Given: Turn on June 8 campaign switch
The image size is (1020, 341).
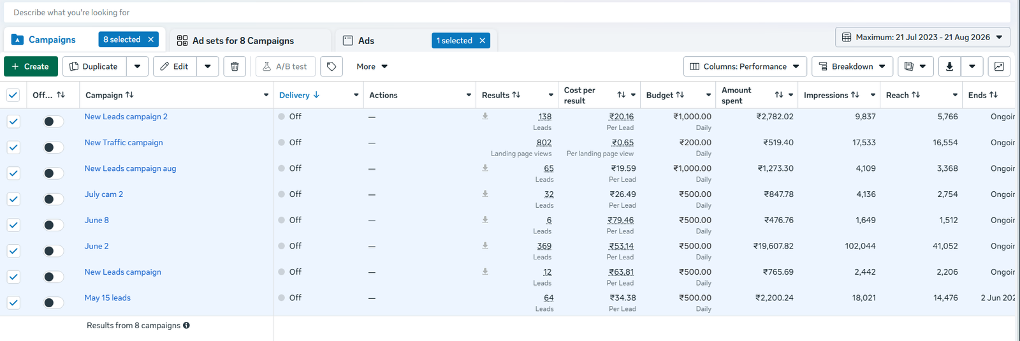Looking at the screenshot, I should click(54, 225).
